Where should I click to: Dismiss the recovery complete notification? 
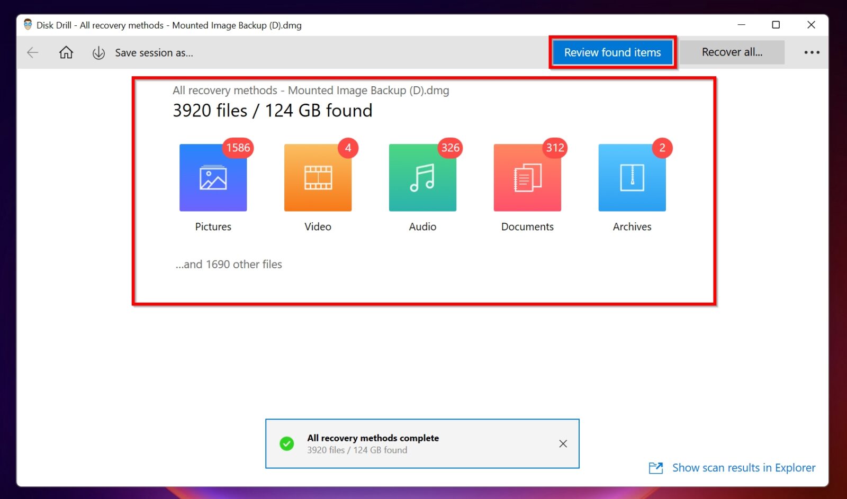[x=563, y=443]
